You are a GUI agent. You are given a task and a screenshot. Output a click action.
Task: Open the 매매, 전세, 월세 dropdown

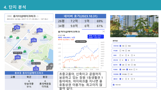coord(96,37)
